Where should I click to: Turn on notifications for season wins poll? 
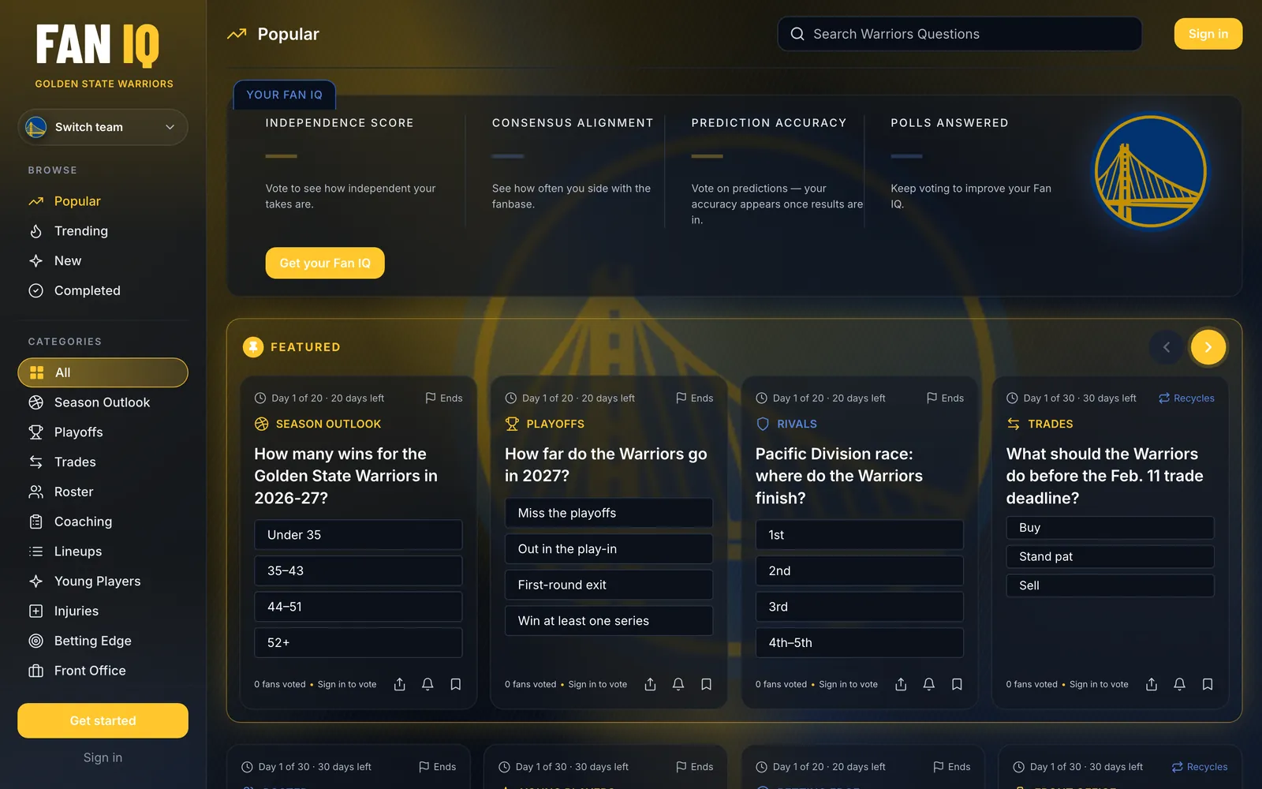click(428, 684)
